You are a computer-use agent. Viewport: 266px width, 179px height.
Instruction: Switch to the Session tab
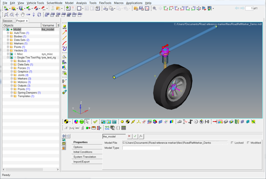(x=7, y=21)
